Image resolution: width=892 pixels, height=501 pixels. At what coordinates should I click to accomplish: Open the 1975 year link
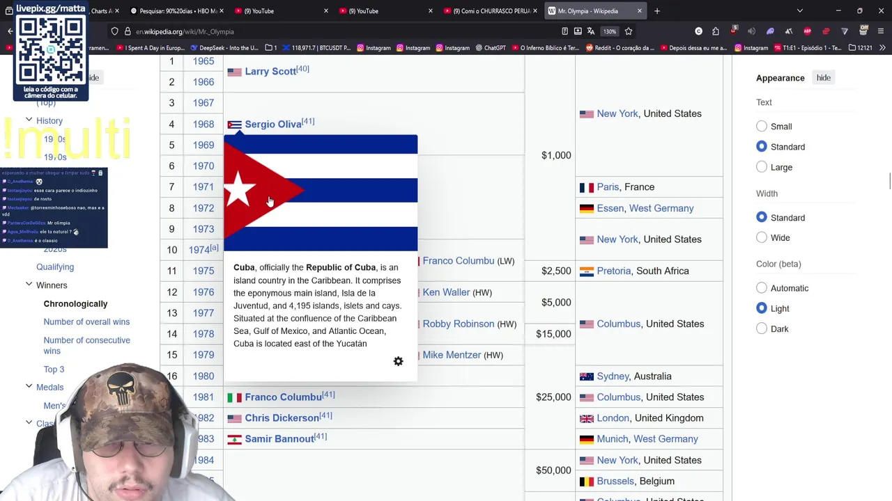click(203, 271)
